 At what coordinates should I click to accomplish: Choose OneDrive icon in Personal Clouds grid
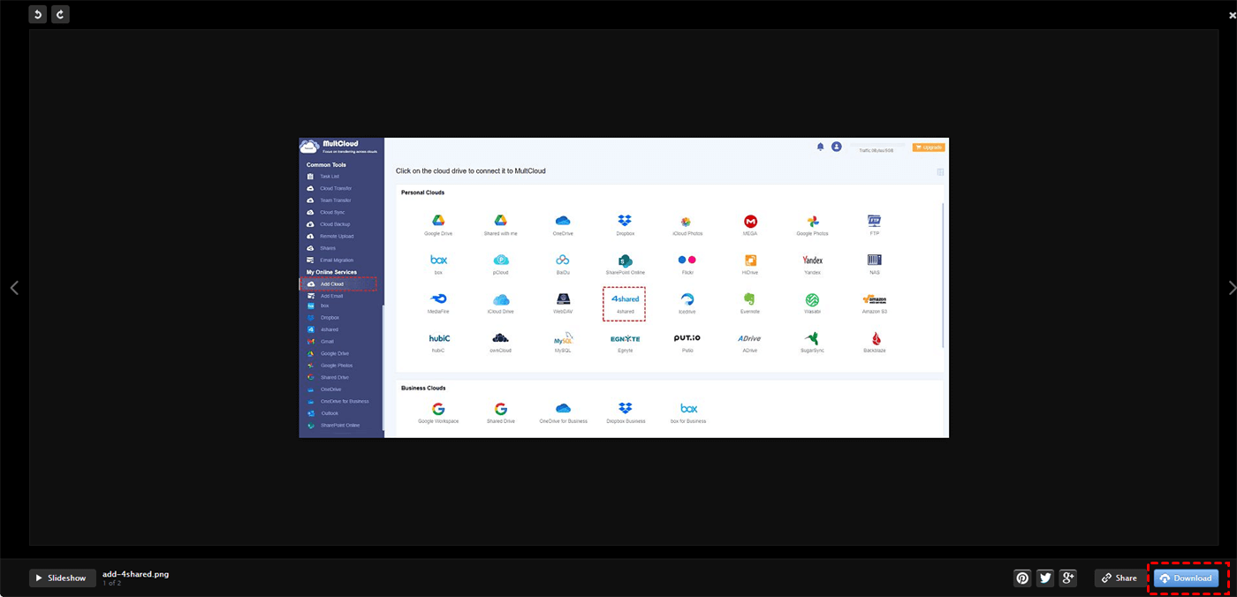[x=563, y=221]
